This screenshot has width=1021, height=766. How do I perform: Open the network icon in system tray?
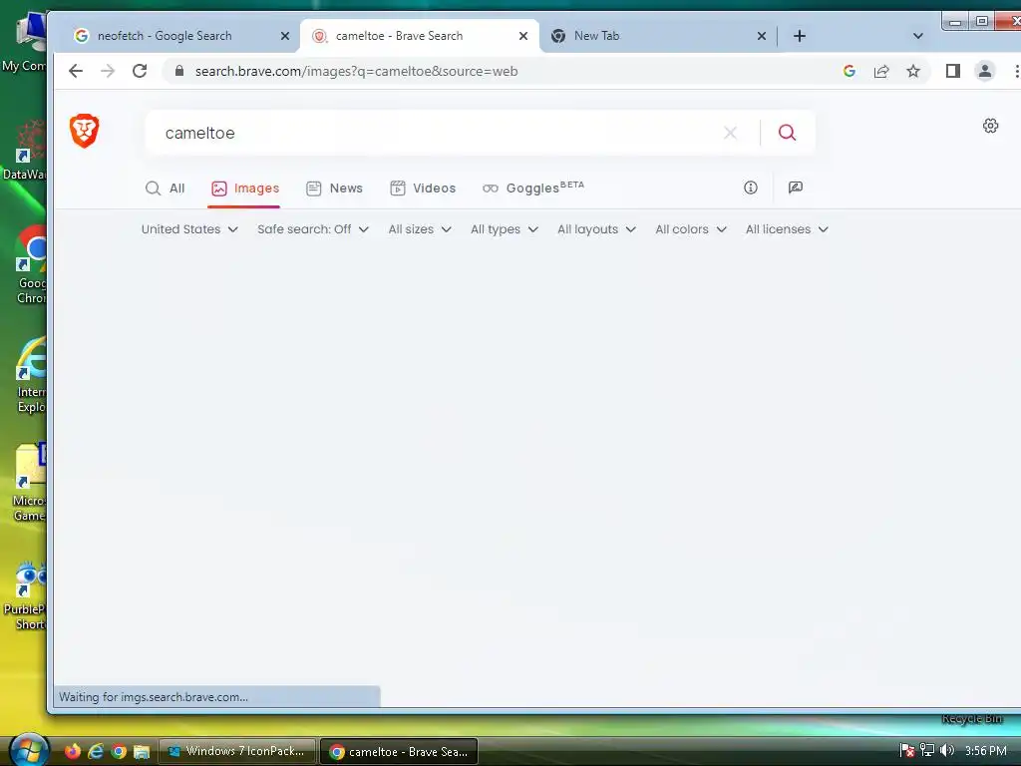[927, 750]
